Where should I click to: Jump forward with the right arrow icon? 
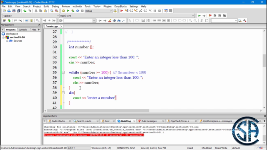pos(204,16)
